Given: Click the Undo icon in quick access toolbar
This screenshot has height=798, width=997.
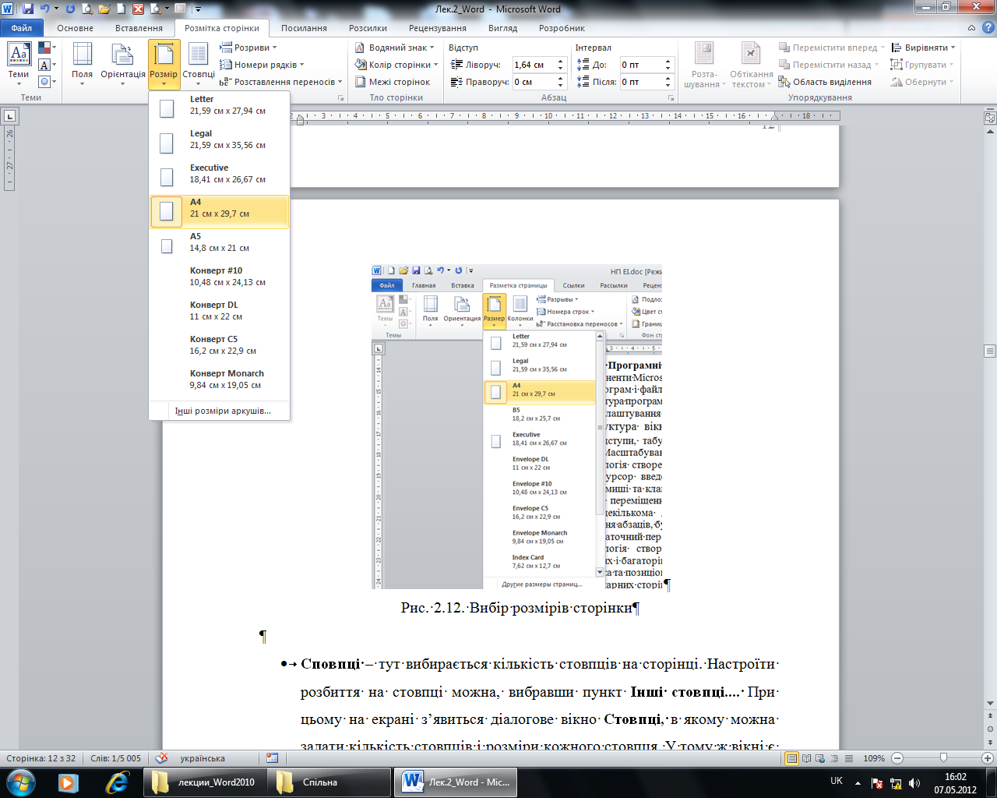Looking at the screenshot, I should coord(44,9).
